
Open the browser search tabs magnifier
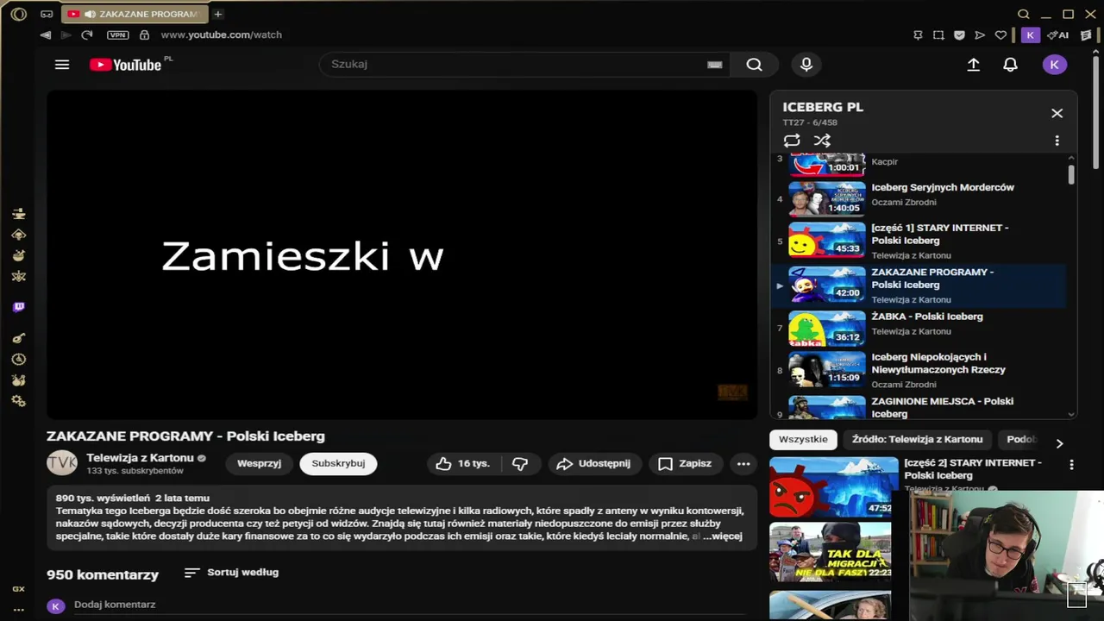pos(1024,14)
